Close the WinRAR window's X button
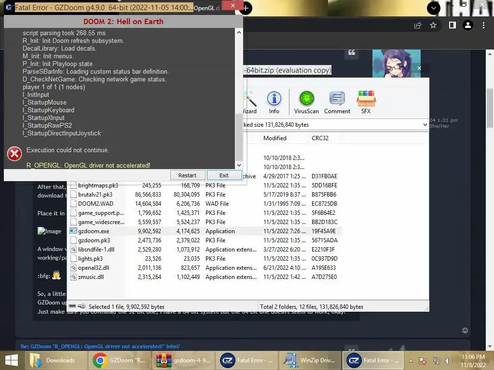Screen dimensions: 494x370 click(419, 68)
